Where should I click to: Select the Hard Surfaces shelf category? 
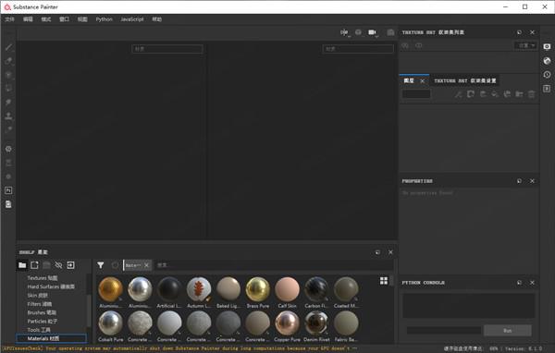click(x=51, y=286)
